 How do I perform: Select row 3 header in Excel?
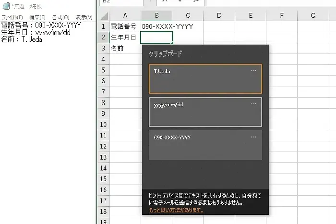tap(104, 48)
